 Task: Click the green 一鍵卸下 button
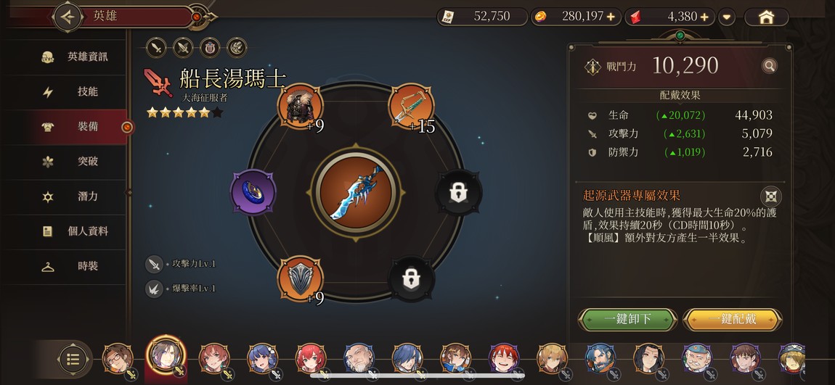click(x=627, y=320)
